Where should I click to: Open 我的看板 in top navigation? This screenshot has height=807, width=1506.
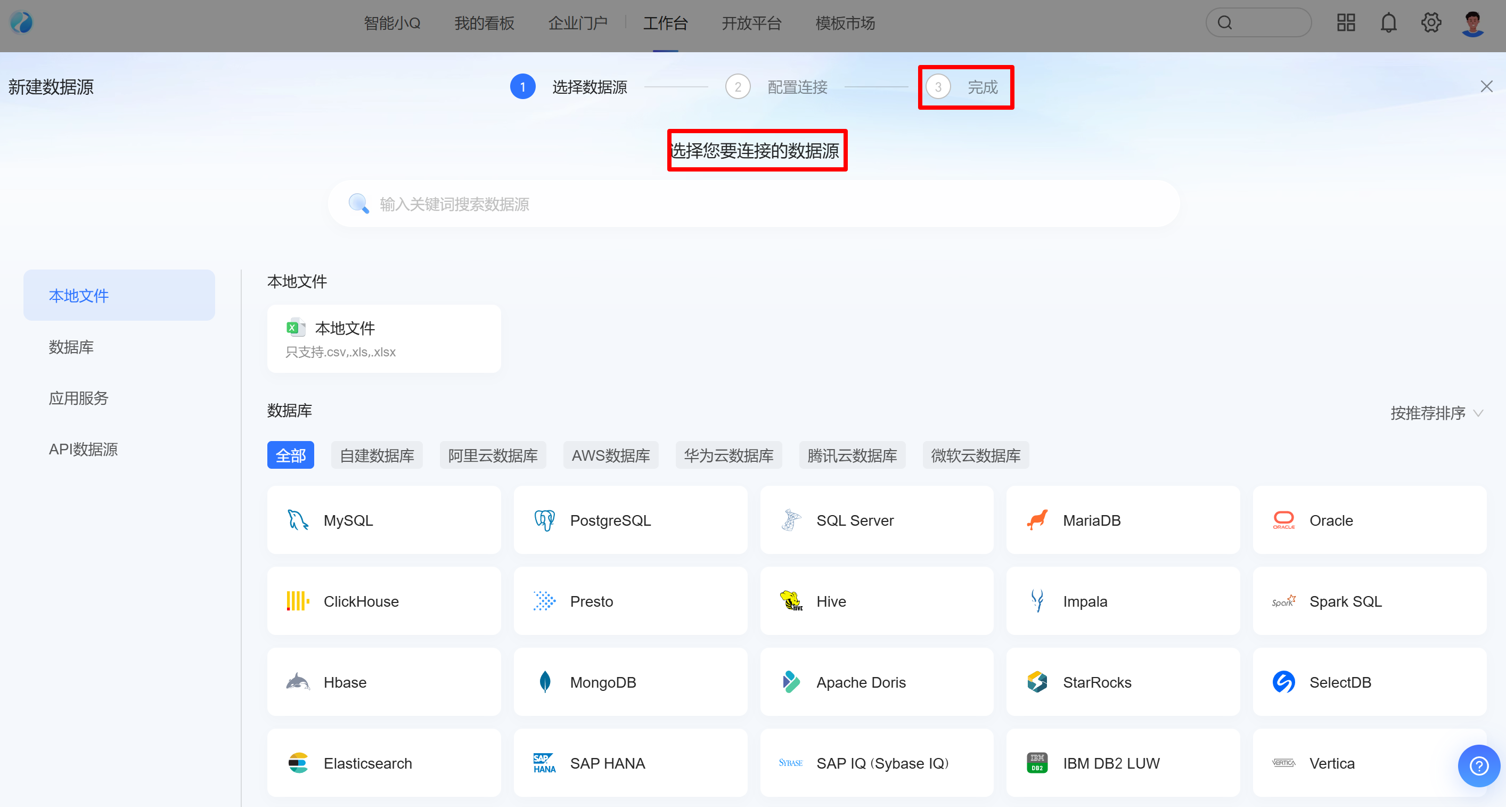pos(484,23)
